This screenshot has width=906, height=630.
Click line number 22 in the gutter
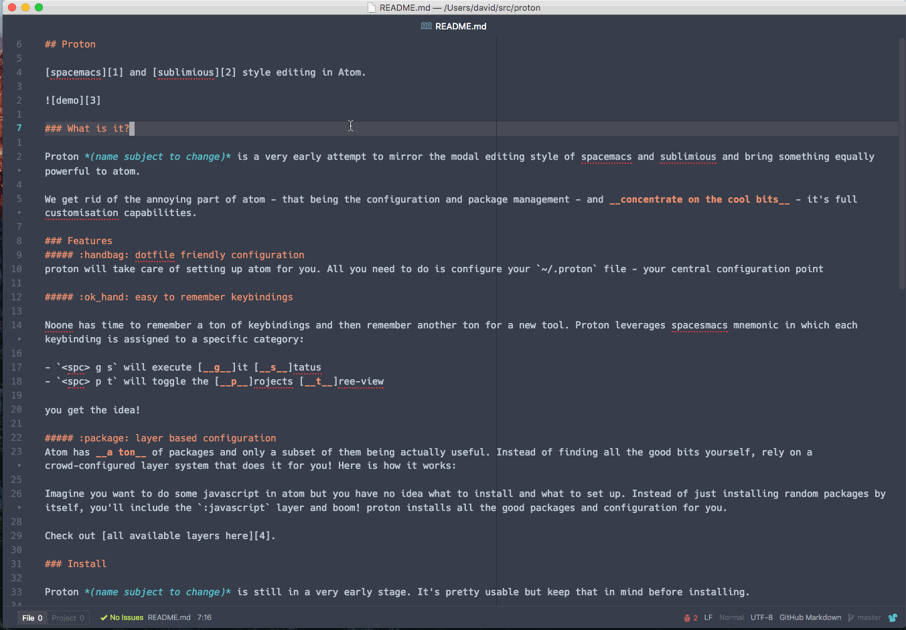click(16, 438)
